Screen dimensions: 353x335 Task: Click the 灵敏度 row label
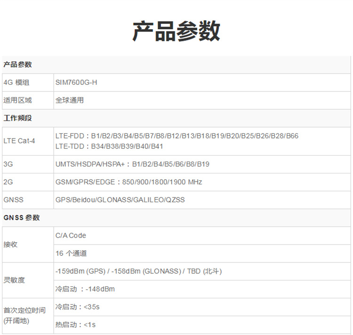[x=14, y=280]
